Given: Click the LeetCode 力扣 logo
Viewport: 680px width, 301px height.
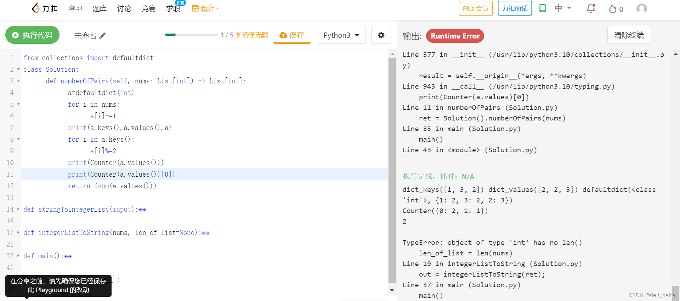Looking at the screenshot, I should 45,8.
